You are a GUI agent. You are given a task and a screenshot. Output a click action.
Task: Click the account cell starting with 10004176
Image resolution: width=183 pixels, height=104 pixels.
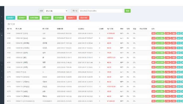pyautogui.click(x=22, y=86)
